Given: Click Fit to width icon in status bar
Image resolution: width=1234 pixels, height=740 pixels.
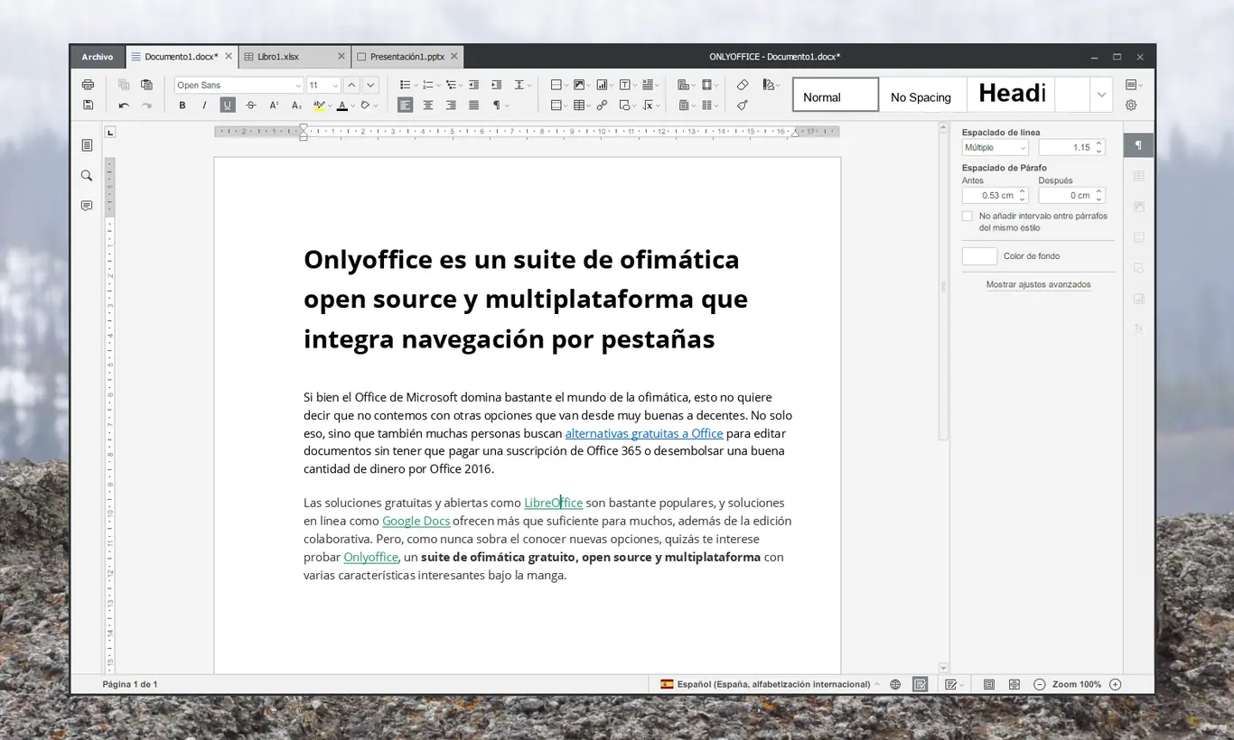Looking at the screenshot, I should [1014, 685].
